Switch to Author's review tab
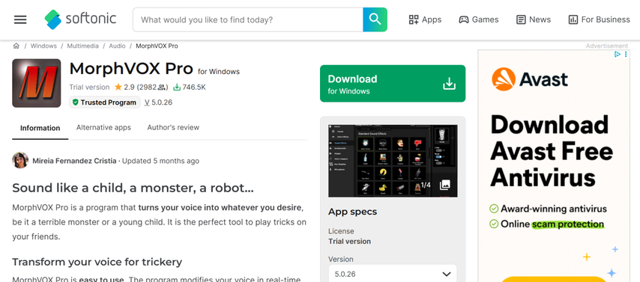 point(173,128)
